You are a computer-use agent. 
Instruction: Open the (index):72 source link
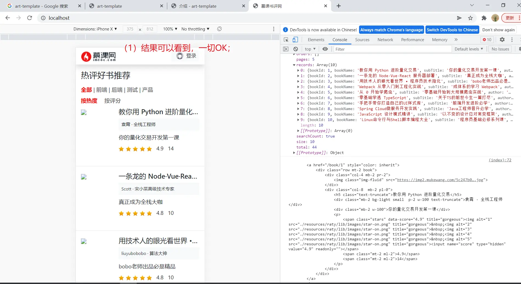click(500, 160)
